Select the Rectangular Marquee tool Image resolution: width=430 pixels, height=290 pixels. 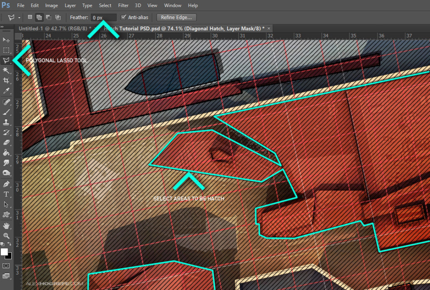[x=6, y=50]
